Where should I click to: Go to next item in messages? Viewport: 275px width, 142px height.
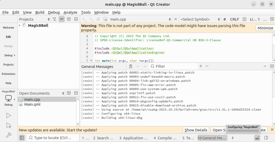[145, 66]
